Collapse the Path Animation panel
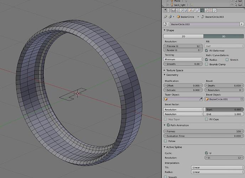The image size is (245, 178). coord(165,125)
